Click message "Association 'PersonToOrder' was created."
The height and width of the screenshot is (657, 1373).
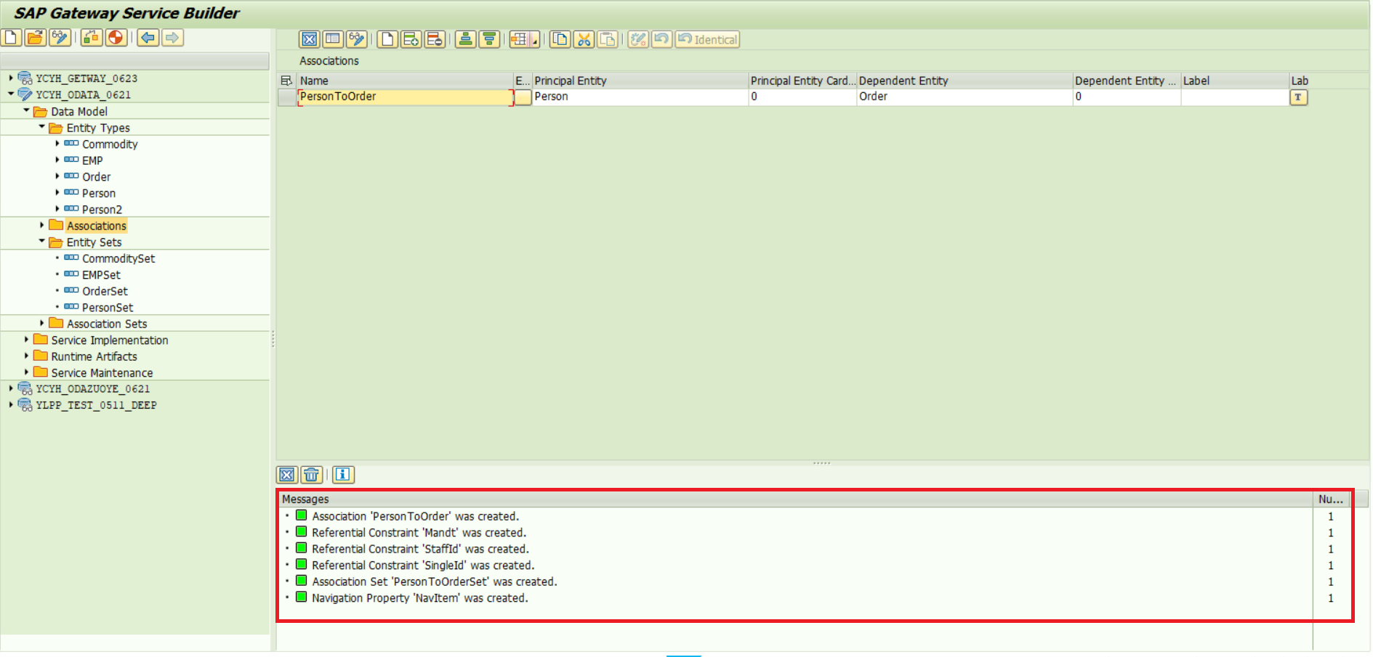click(x=416, y=516)
